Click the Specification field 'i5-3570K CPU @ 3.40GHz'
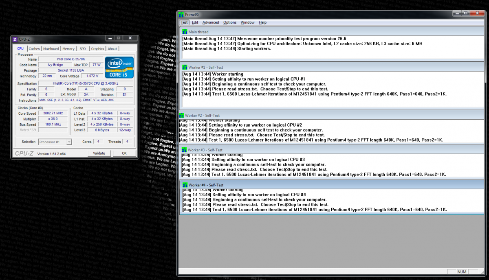The width and height of the screenshot is (489, 280). 86,83
